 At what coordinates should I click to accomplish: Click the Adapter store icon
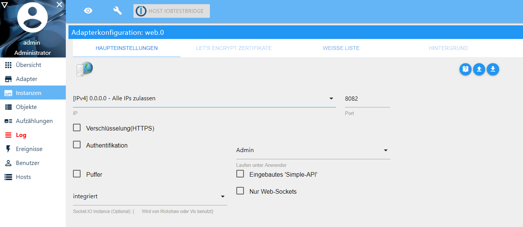coord(8,79)
